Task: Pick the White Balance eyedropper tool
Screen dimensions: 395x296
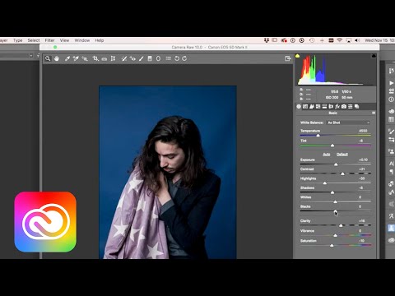Action: click(x=67, y=58)
